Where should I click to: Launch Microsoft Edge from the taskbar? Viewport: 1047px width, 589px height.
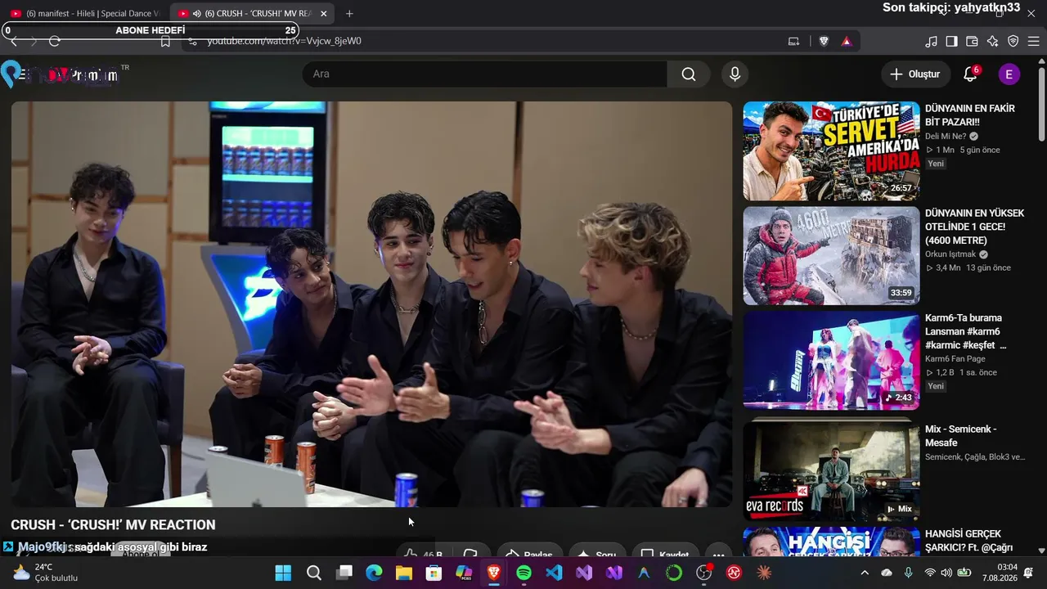click(374, 573)
